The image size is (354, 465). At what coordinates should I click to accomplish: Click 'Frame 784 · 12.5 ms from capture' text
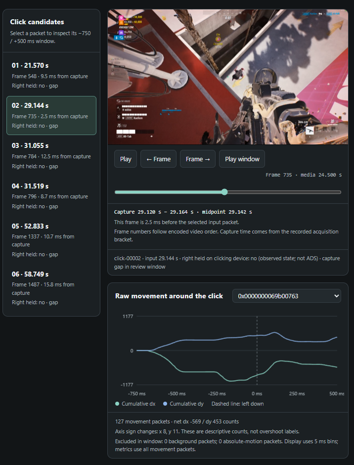[51, 156]
